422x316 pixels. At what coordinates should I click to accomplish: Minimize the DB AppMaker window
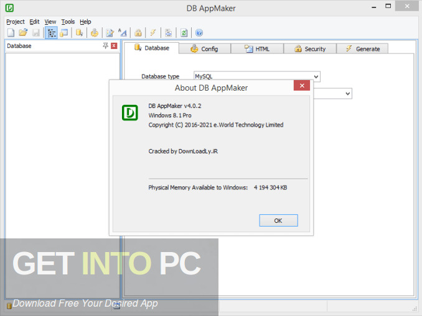pyautogui.click(x=374, y=7)
